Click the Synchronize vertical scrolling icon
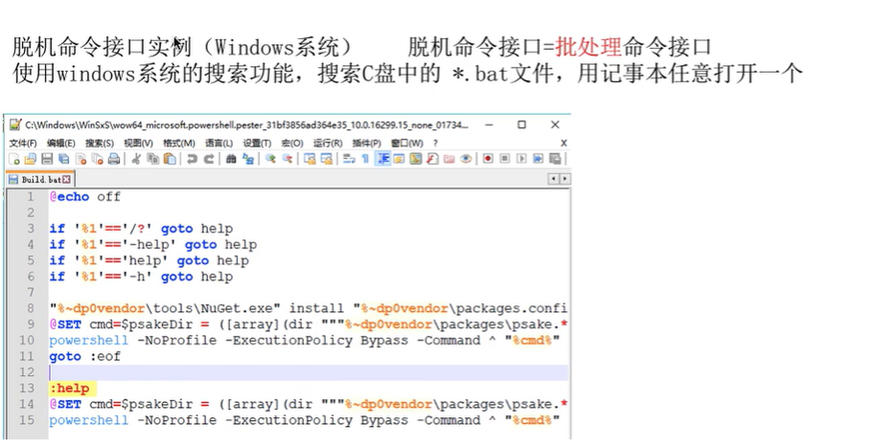 pos(310,159)
